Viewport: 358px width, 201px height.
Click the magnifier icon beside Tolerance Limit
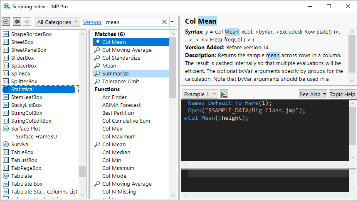pyautogui.click(x=97, y=82)
